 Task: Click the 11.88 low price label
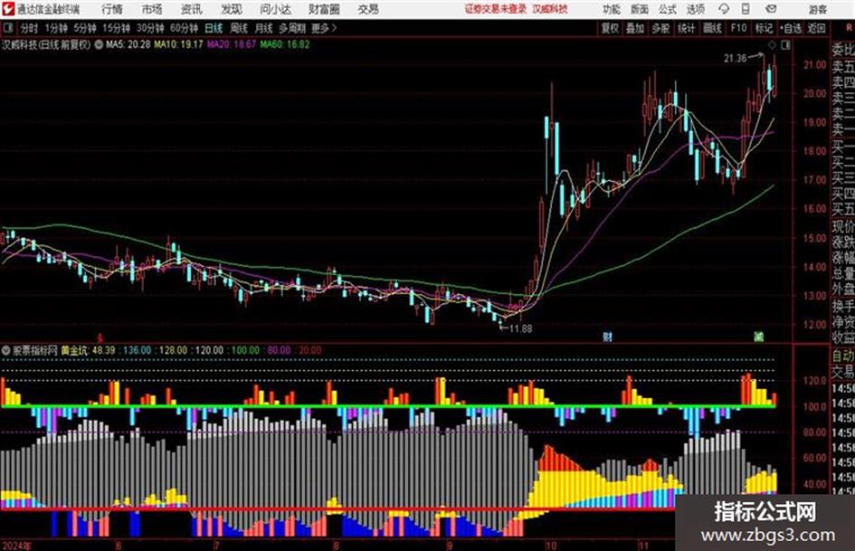[521, 328]
